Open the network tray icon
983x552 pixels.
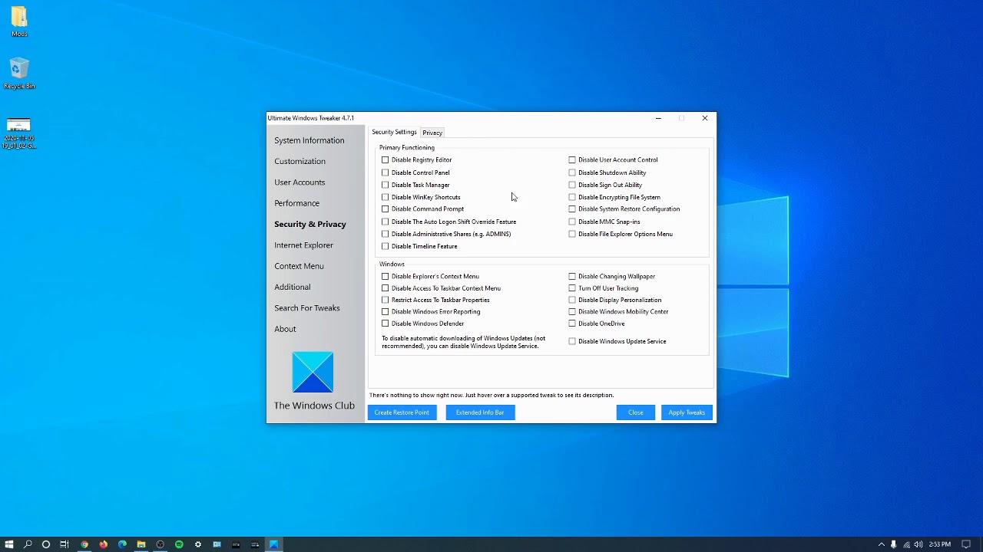(x=906, y=544)
